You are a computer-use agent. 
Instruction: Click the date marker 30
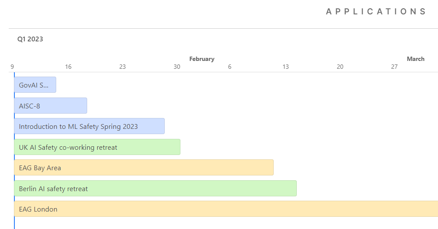pyautogui.click(x=177, y=67)
